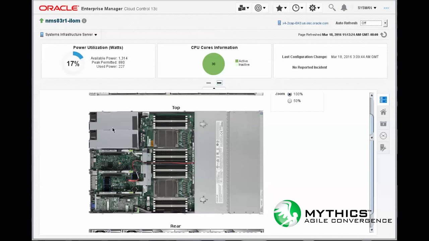This screenshot has height=241, width=429.
Task: Click the inner pane scroll down arrow
Action: (x=371, y=138)
